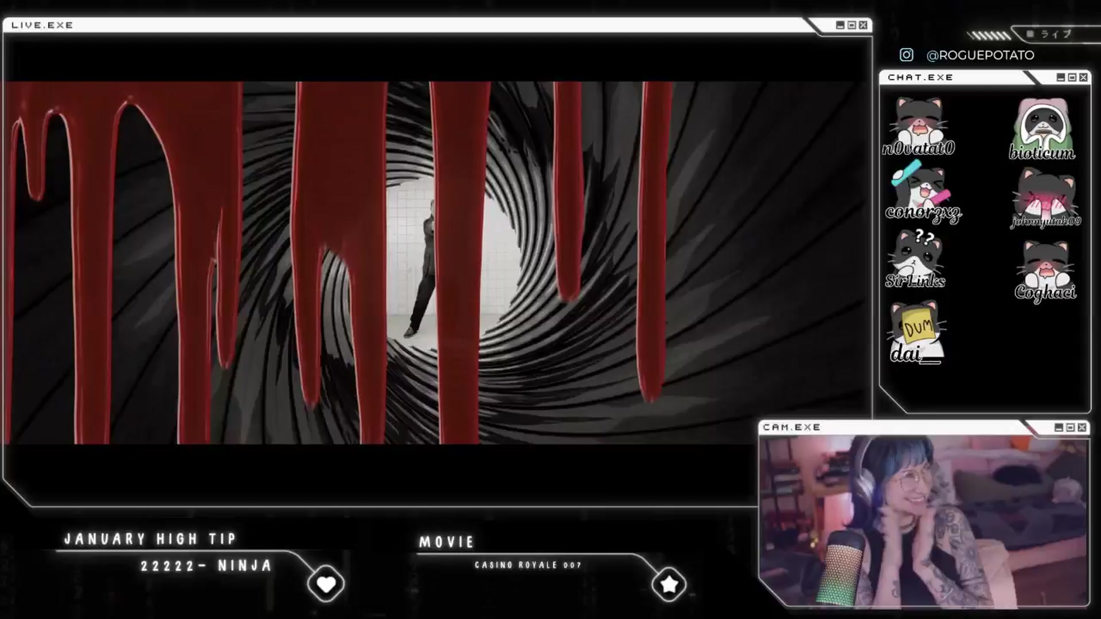The height and width of the screenshot is (619, 1101).
Task: Click the CASINO ROYALE 007 text
Action: pyautogui.click(x=528, y=565)
